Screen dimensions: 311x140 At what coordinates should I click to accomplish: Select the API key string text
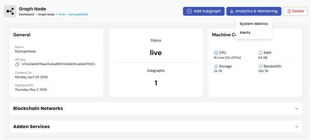(59, 64)
